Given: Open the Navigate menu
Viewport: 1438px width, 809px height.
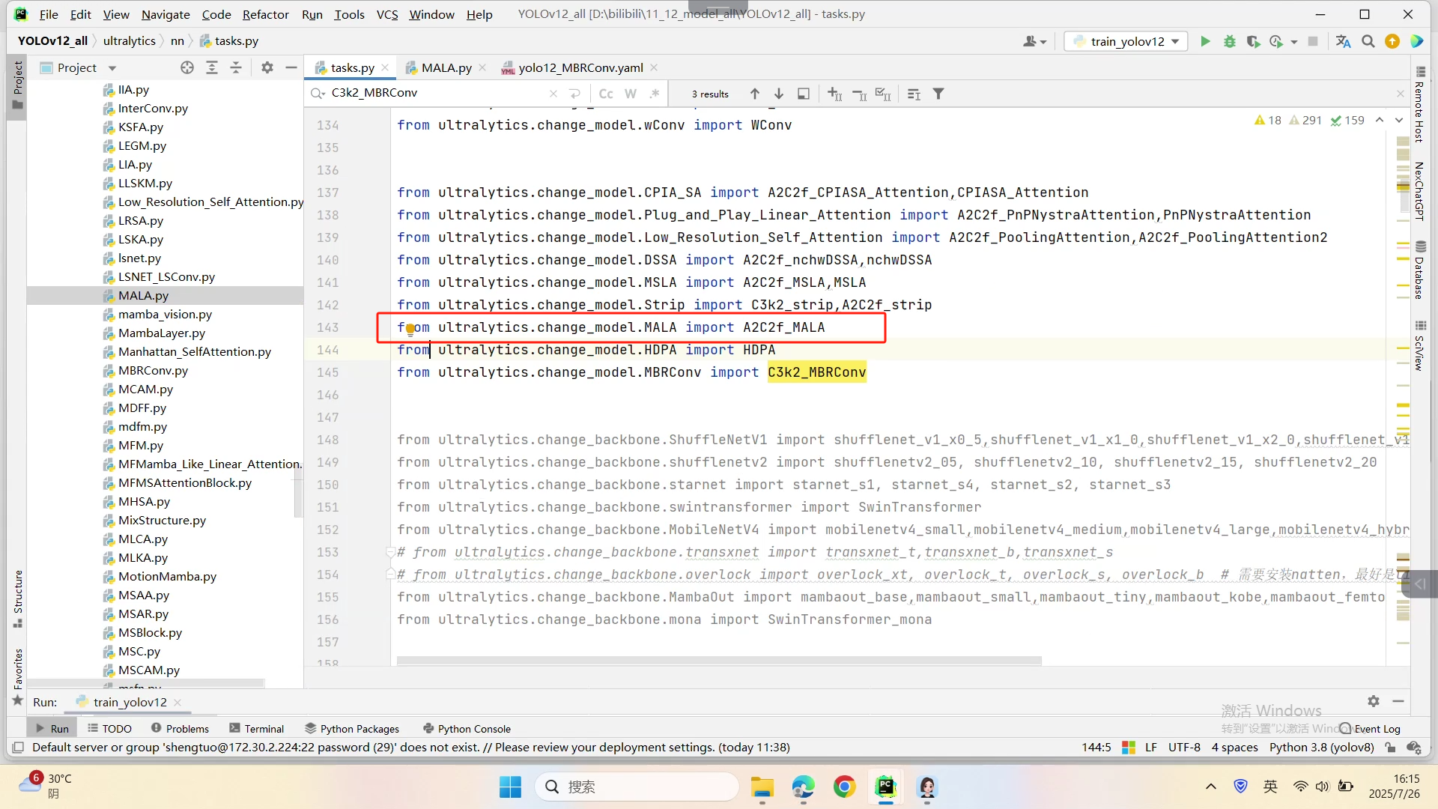Looking at the screenshot, I should click(x=166, y=14).
